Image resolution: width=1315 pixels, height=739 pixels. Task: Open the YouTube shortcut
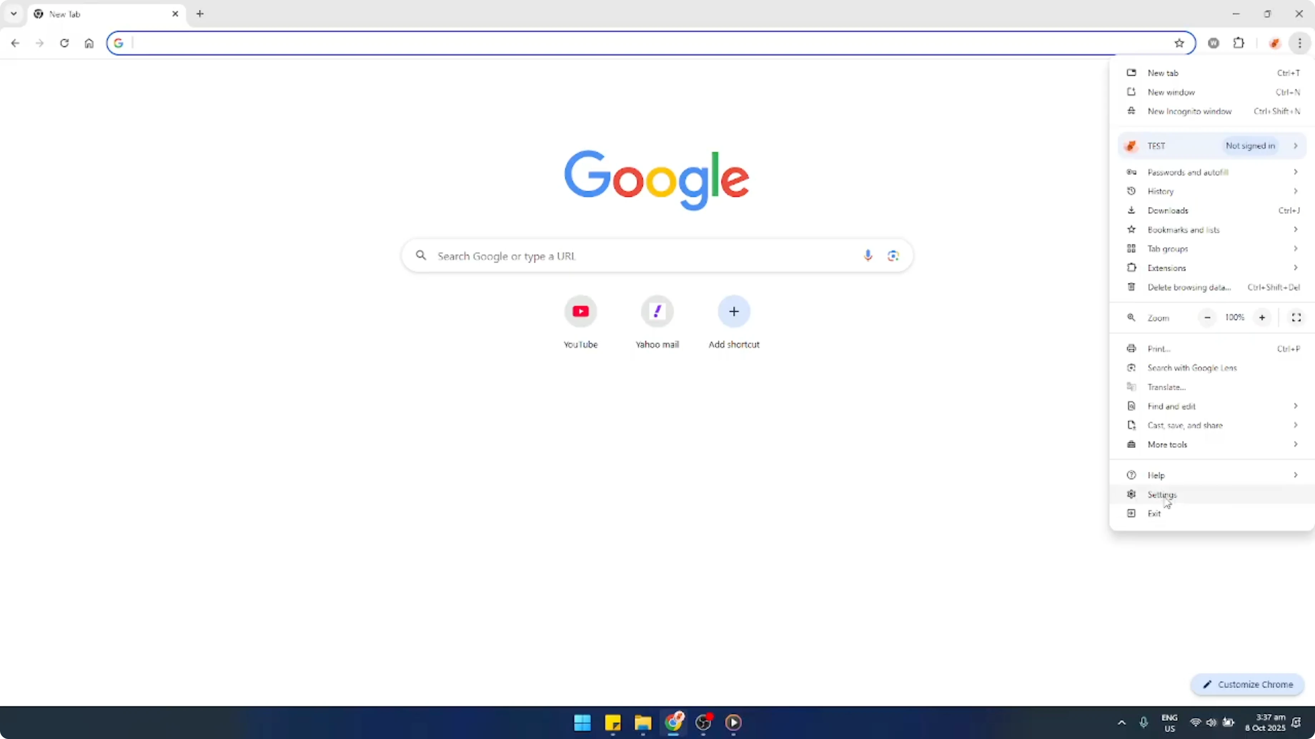(x=580, y=322)
